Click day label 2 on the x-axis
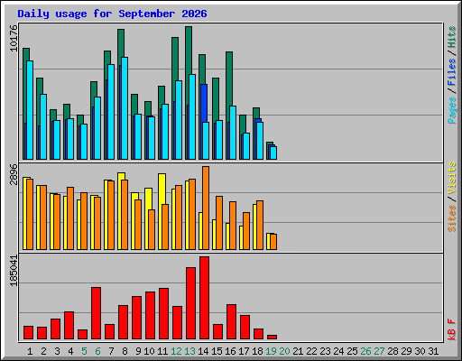462x361 pixels. pos(43,351)
